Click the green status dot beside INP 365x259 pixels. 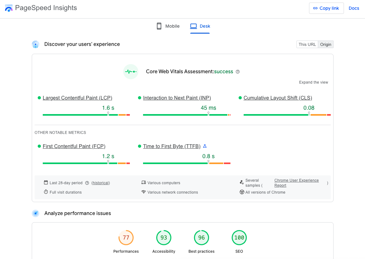pos(140,98)
